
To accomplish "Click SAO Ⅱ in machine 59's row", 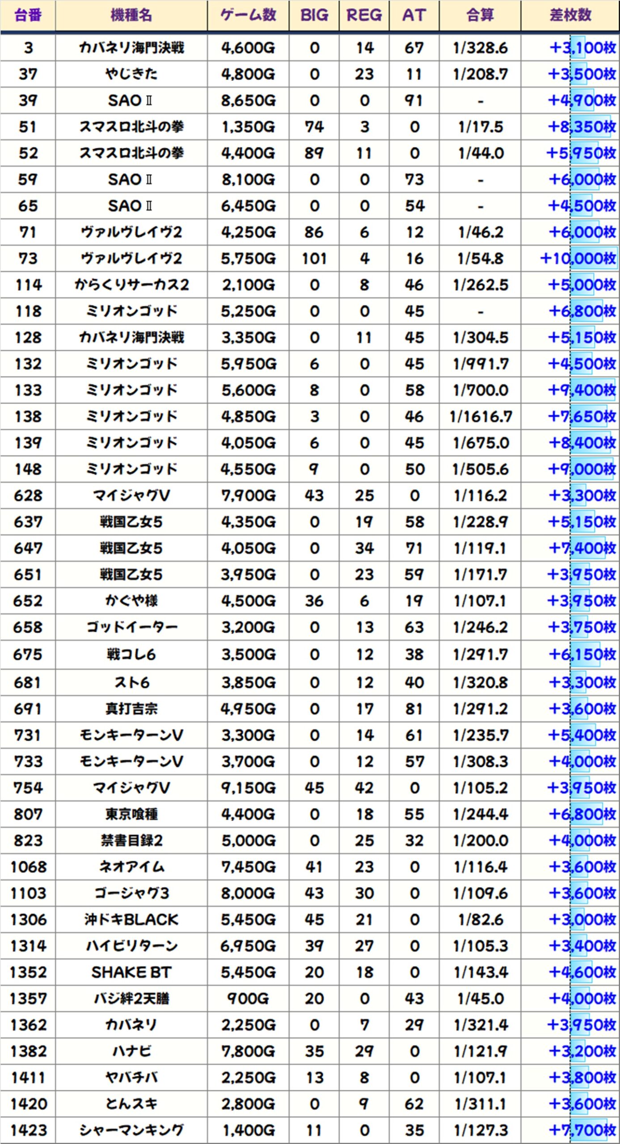I will click(x=131, y=179).
